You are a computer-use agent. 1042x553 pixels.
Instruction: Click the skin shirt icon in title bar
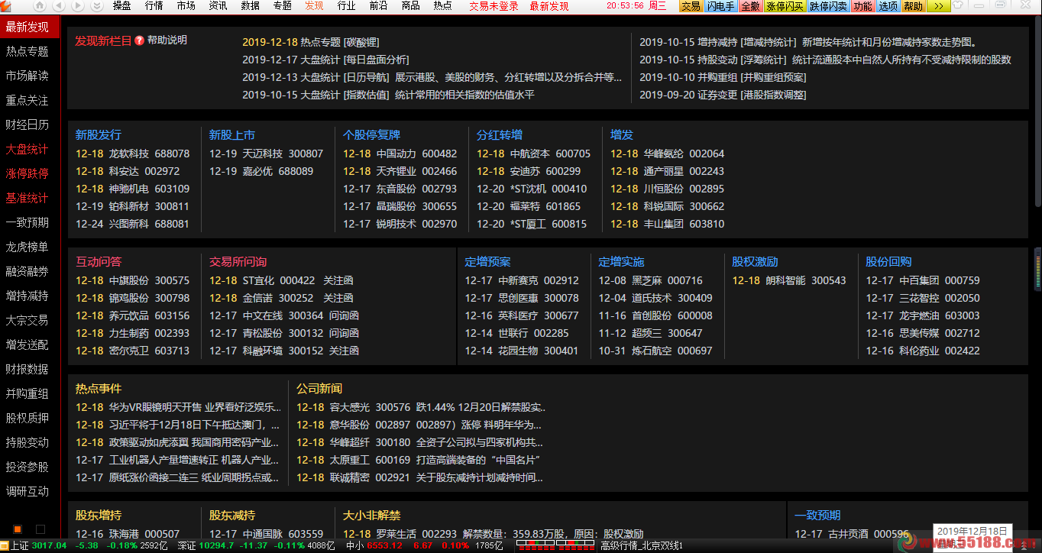tap(958, 6)
